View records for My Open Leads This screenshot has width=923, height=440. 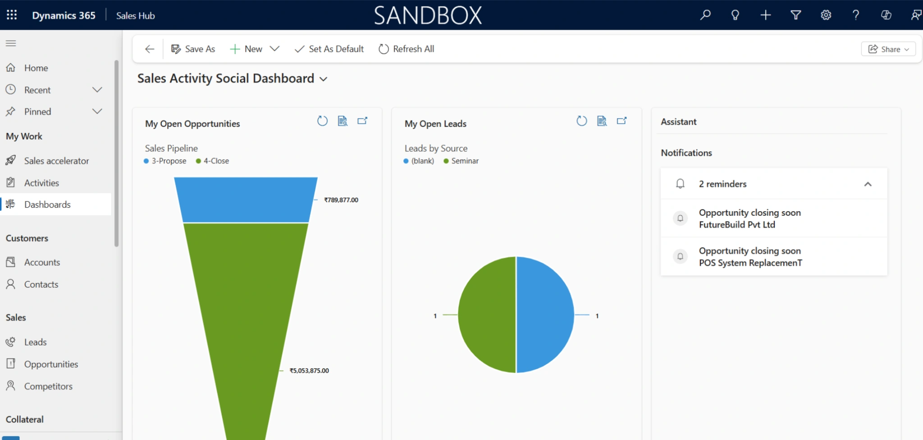602,121
